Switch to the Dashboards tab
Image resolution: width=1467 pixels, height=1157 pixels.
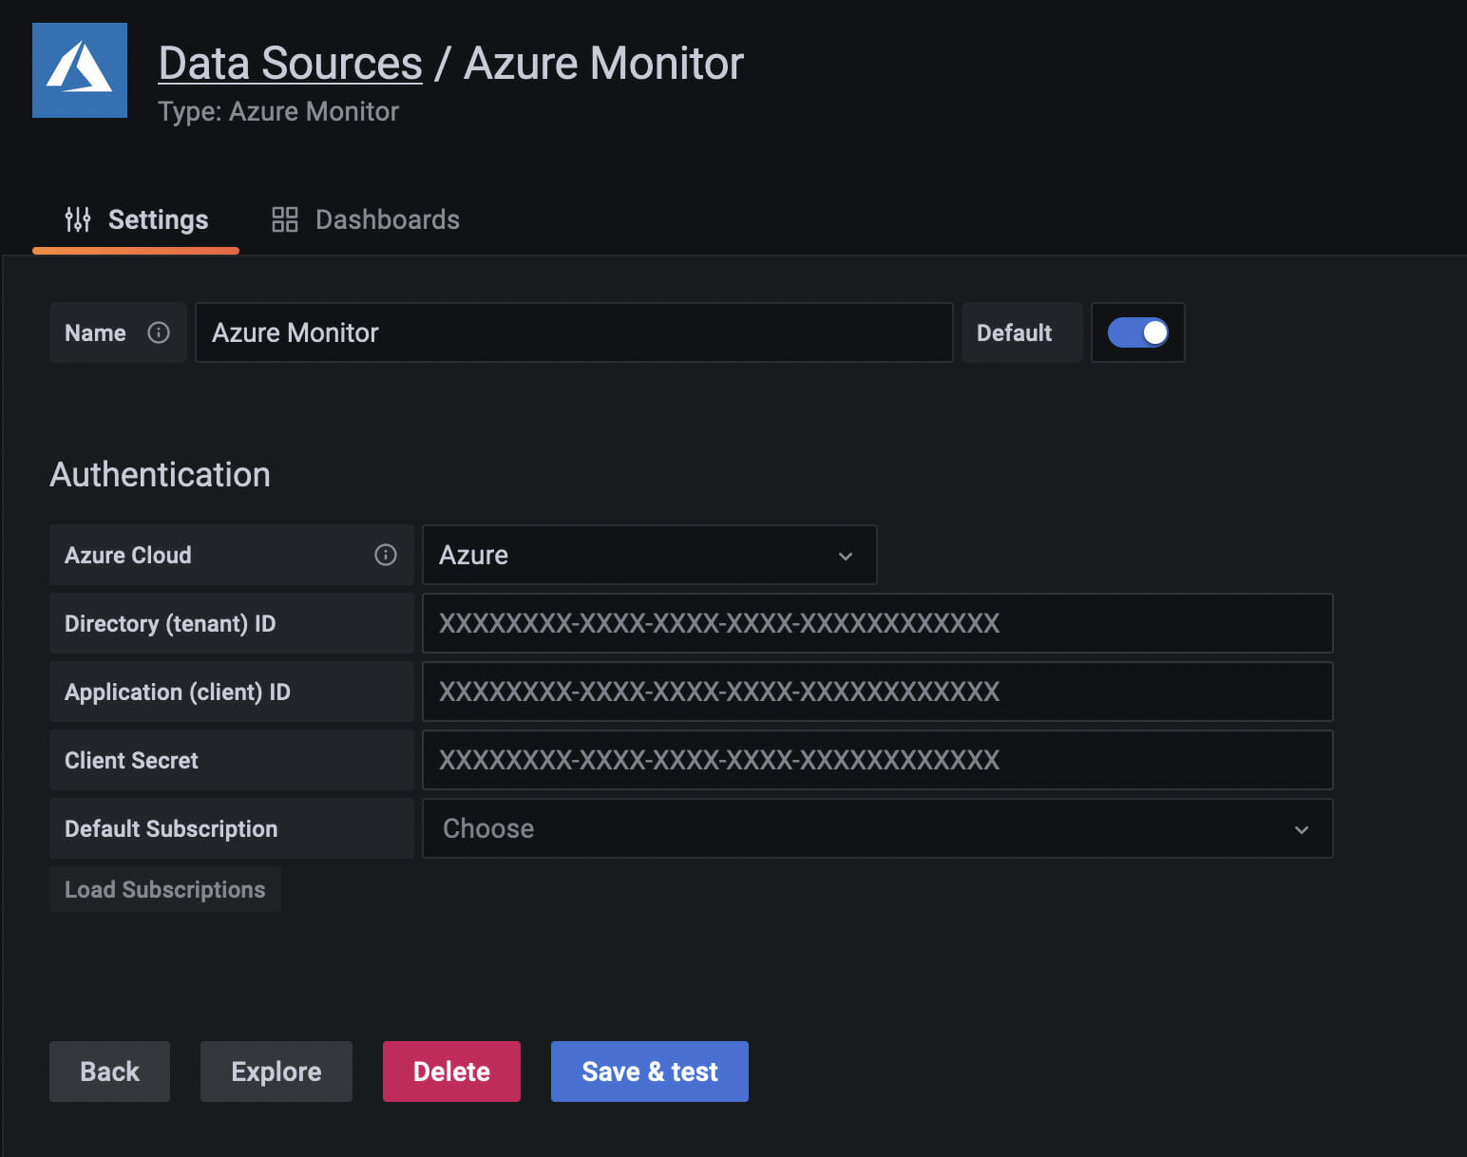[x=366, y=220]
